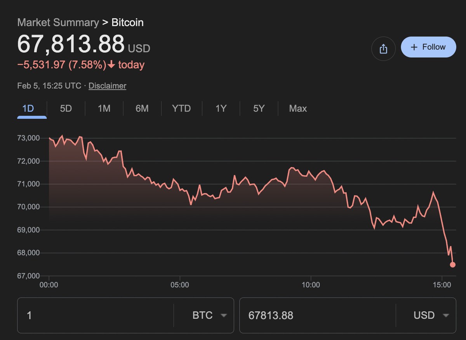Show the Max time range

(298, 108)
